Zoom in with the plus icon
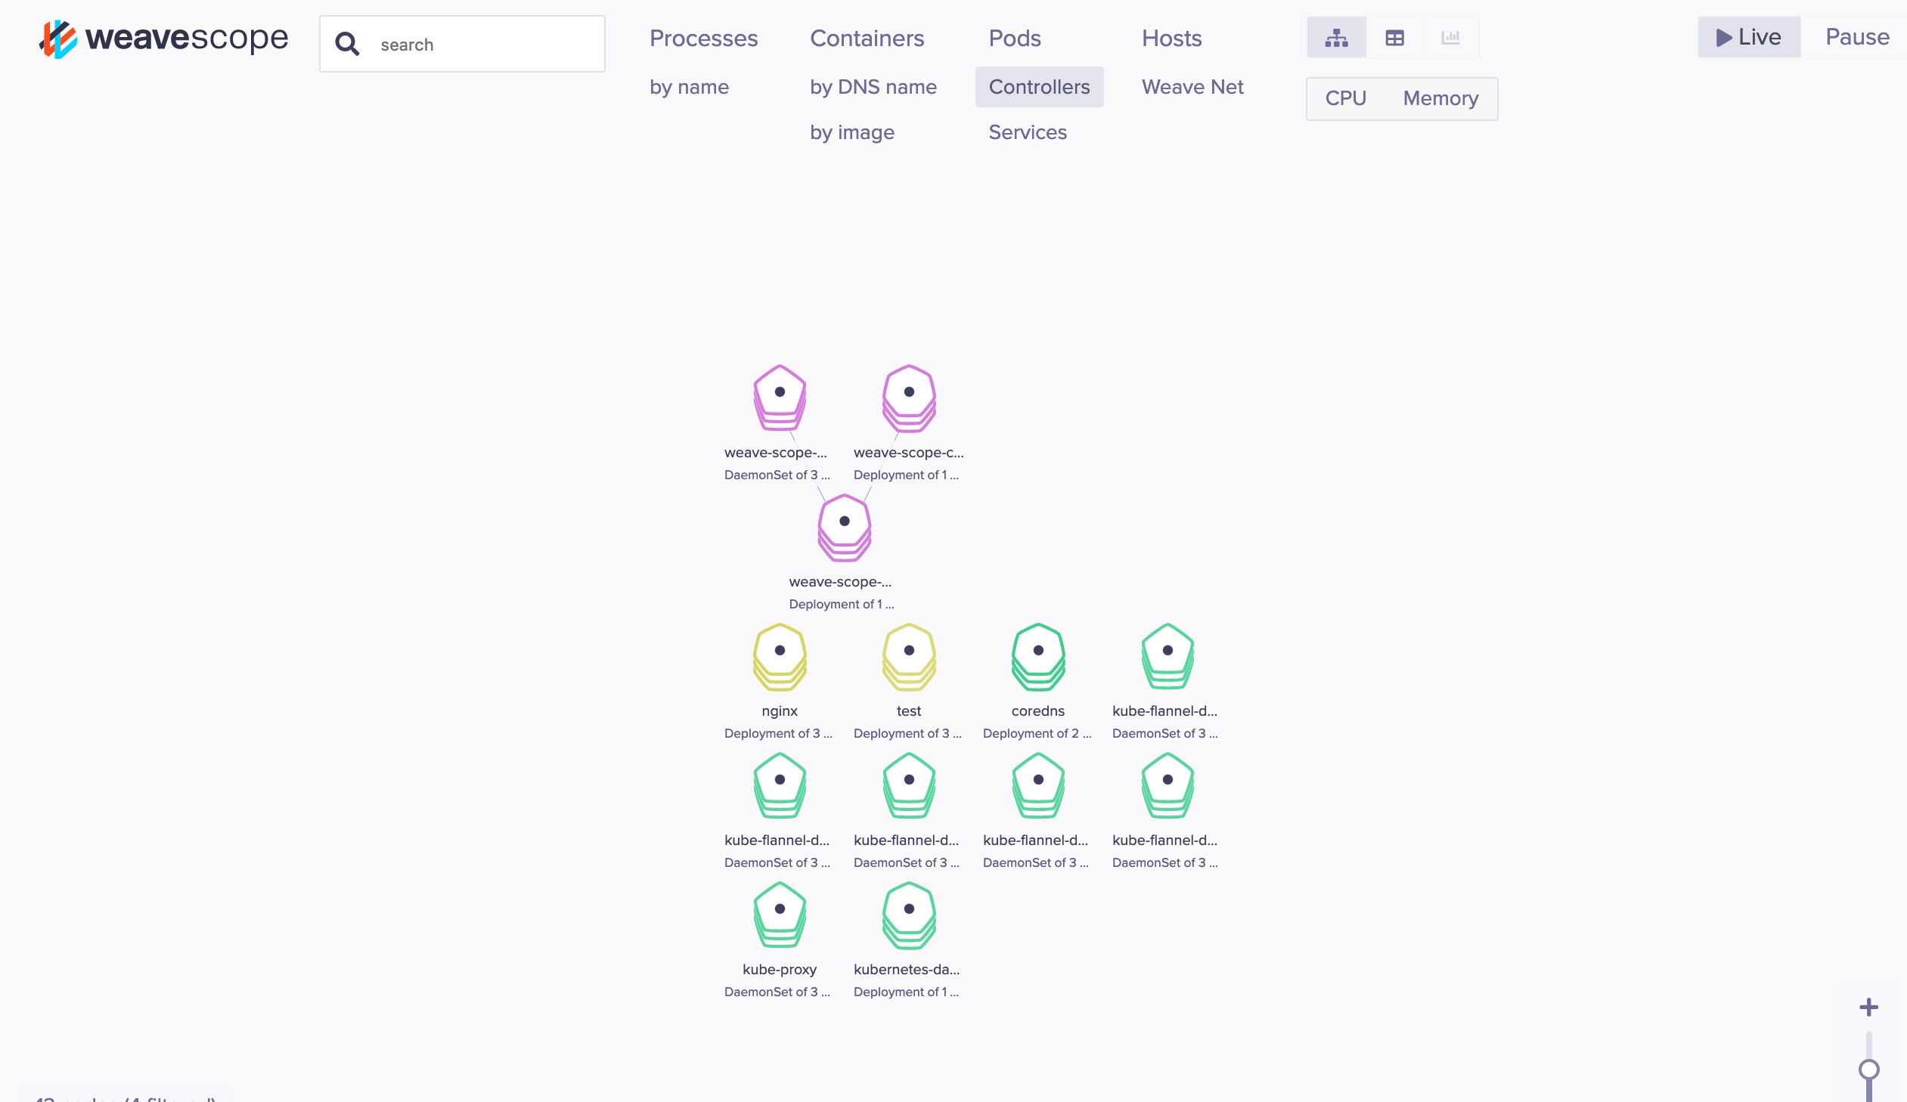This screenshot has height=1102, width=1907. pyautogui.click(x=1868, y=1008)
